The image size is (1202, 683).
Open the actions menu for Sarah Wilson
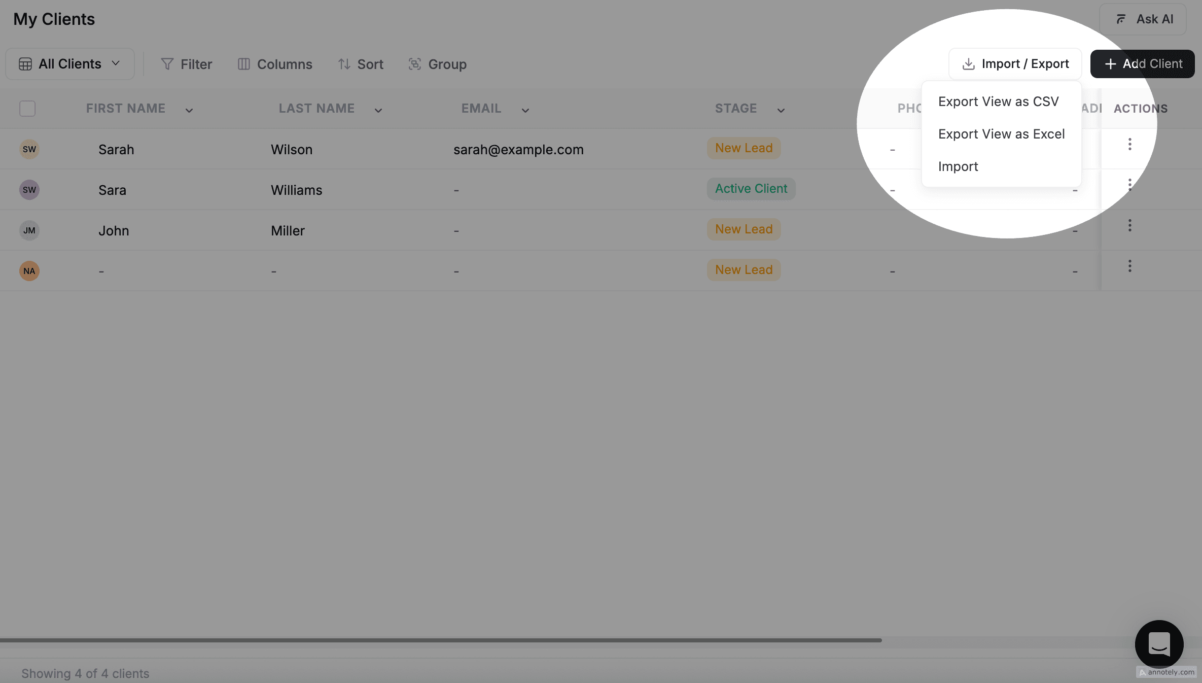tap(1129, 144)
